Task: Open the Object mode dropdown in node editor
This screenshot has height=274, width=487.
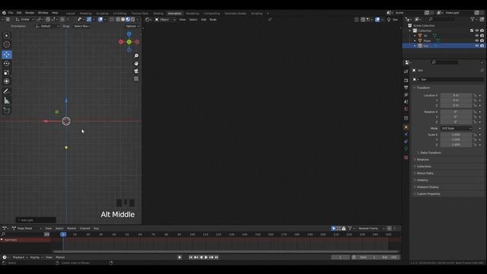Action: (165, 20)
